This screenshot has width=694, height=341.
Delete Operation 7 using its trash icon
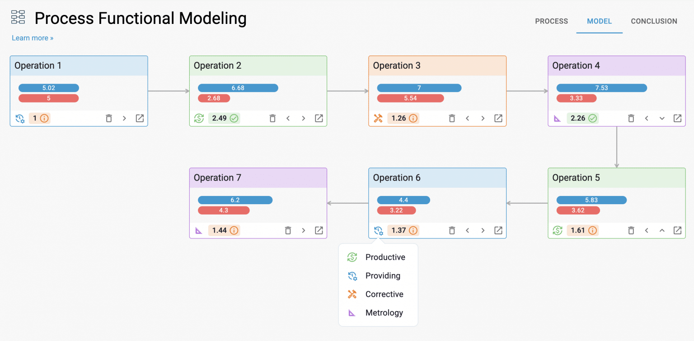click(x=288, y=230)
